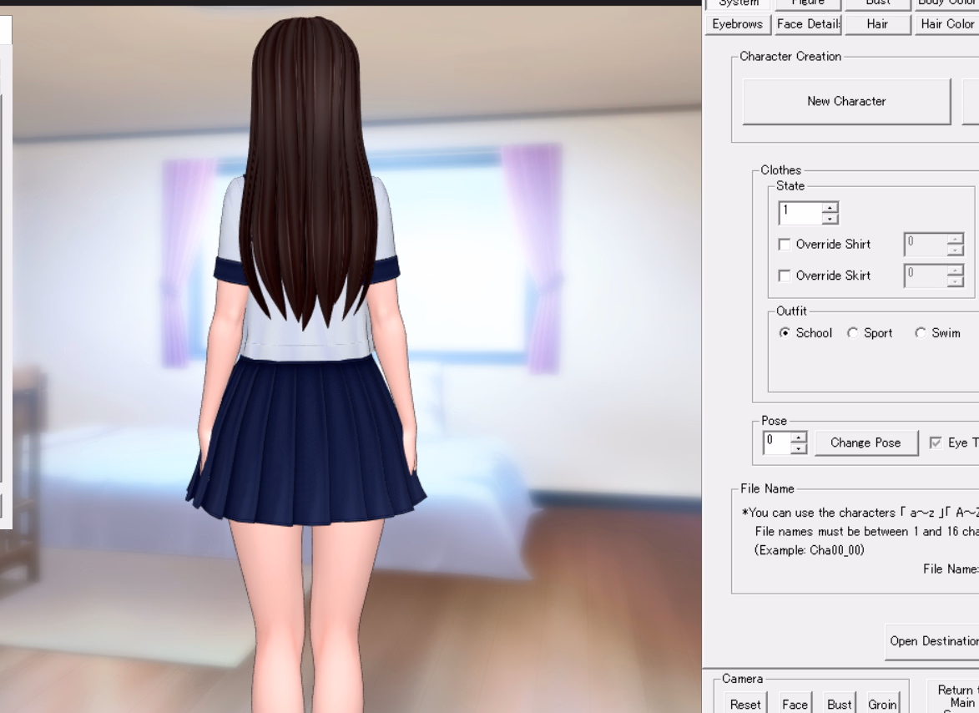Open the Hair Color tab

946,24
